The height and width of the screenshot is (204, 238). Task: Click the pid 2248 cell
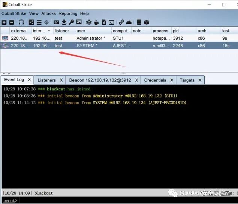184,46
